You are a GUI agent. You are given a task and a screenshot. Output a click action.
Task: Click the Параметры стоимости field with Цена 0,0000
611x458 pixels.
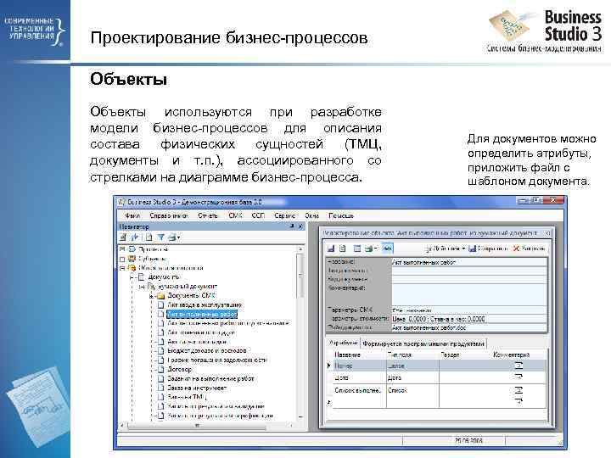(x=468, y=319)
